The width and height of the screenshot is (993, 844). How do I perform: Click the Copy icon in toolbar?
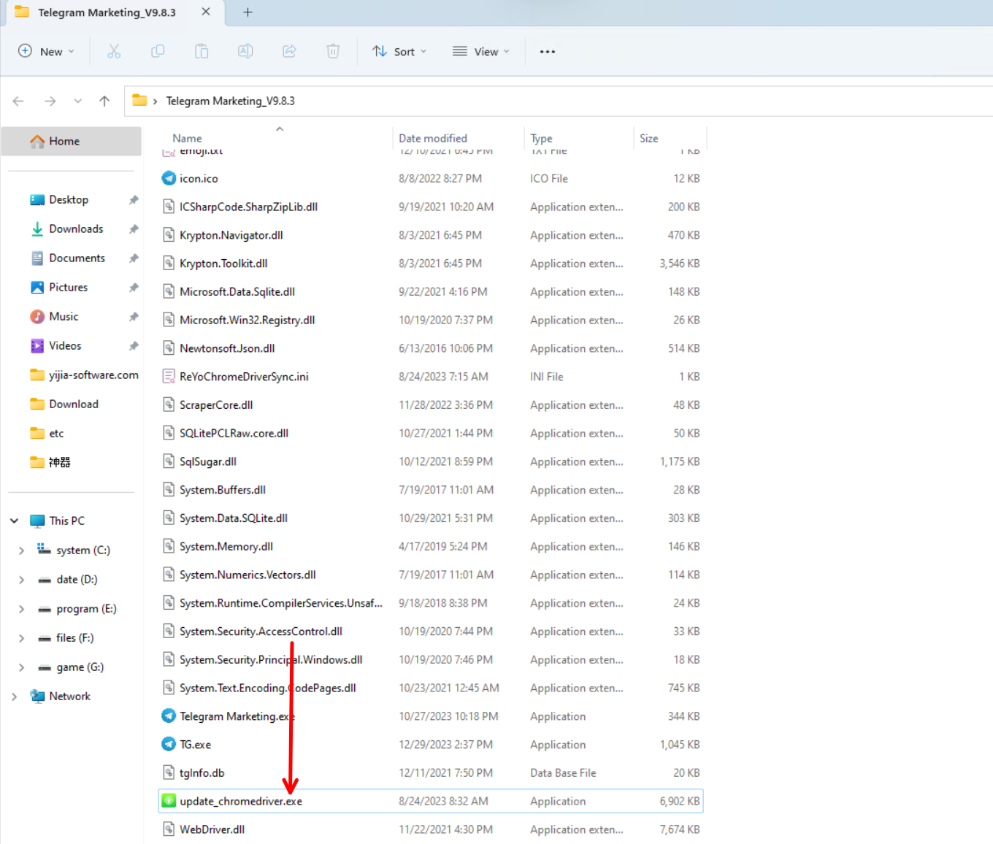tap(158, 51)
